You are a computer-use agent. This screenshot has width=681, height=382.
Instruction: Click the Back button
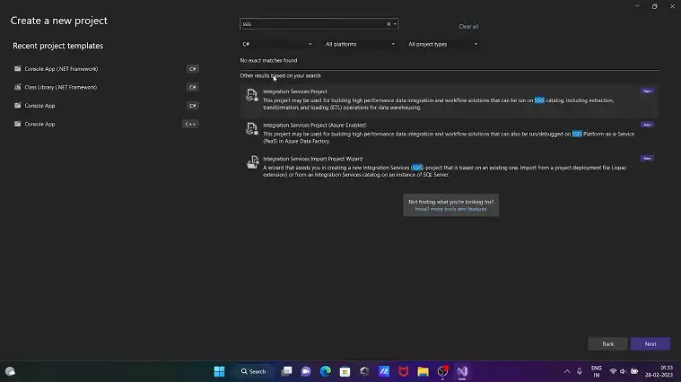[607, 343]
